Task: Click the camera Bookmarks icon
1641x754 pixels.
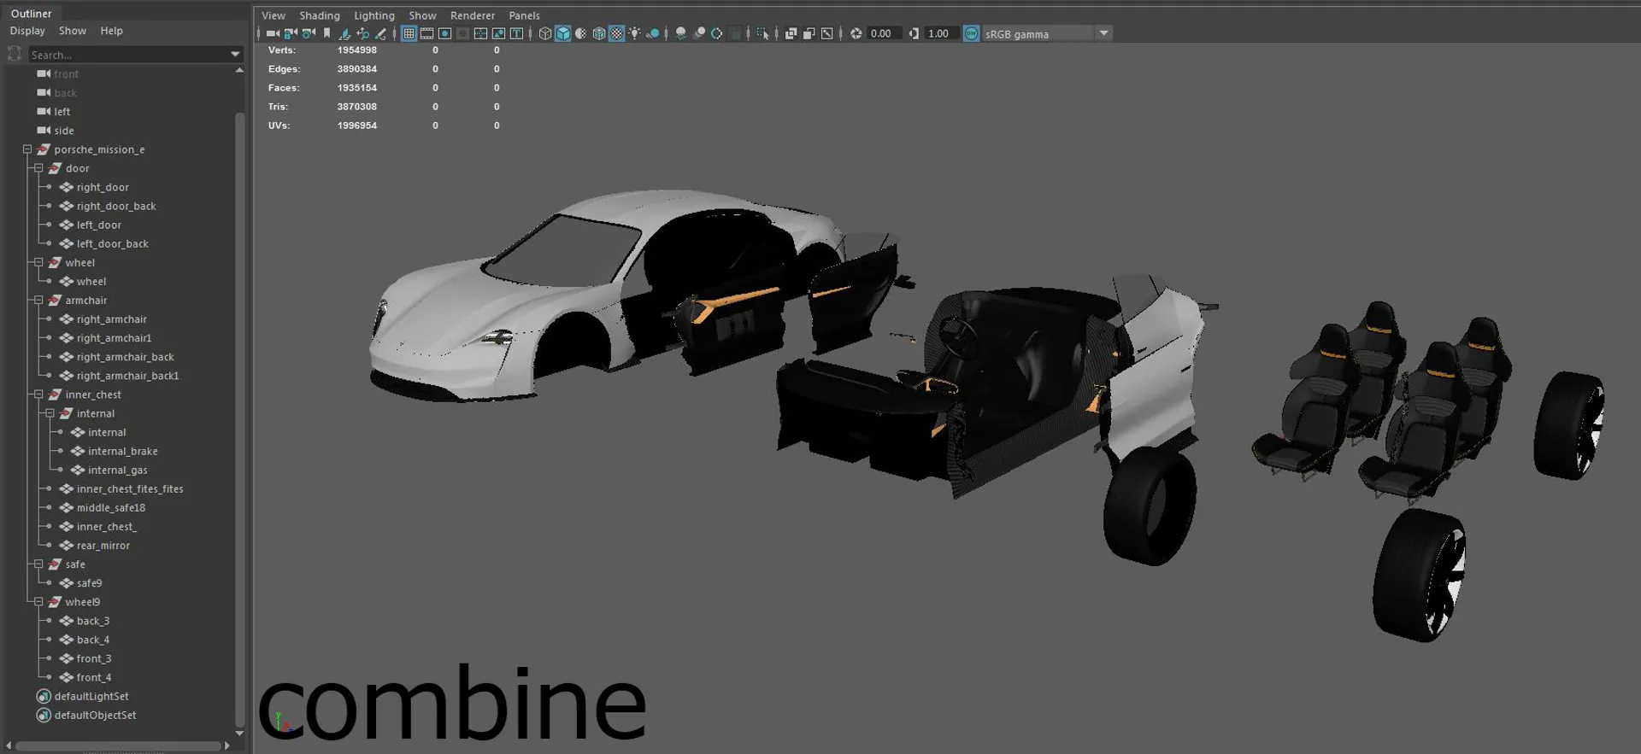Action: coord(326,33)
